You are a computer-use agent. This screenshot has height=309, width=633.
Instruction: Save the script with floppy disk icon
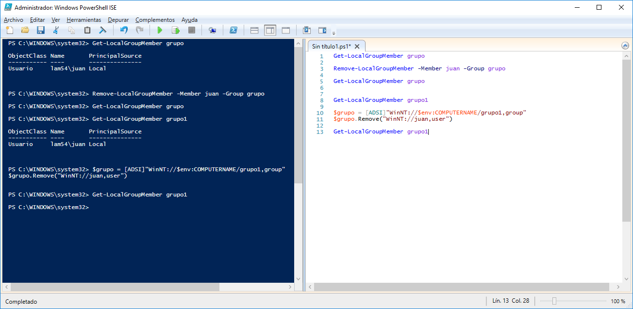[x=40, y=30]
